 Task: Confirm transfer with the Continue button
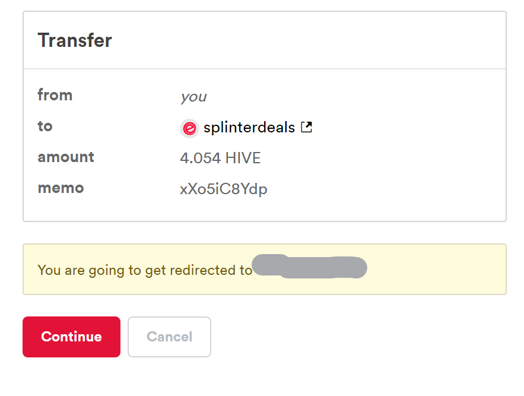[x=72, y=337]
